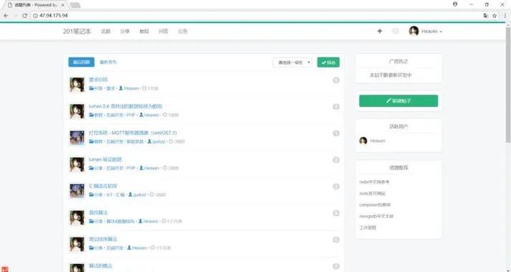Open the post starting with lumen 5.6

(x=126, y=106)
